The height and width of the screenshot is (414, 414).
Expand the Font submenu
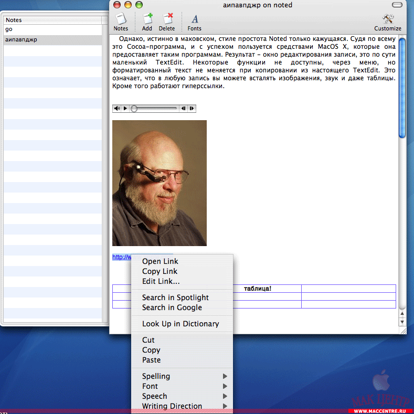(x=182, y=386)
